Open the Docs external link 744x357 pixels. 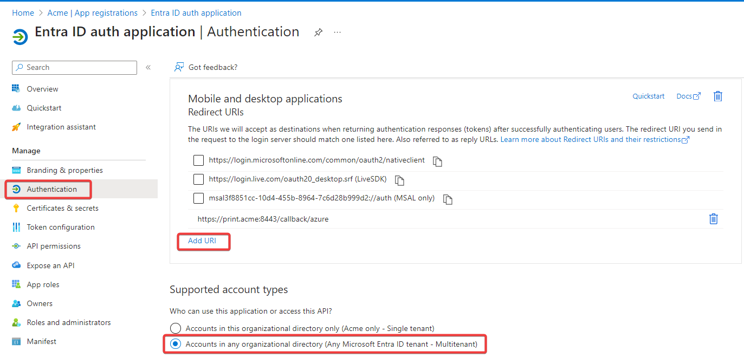click(x=688, y=96)
